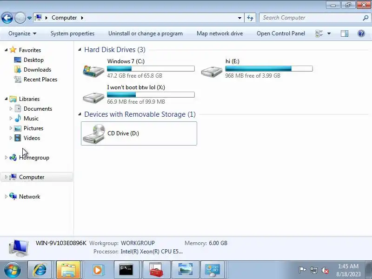The height and width of the screenshot is (279, 372).
Task: Switch to the Command Prompt taskbar icon
Action: pyautogui.click(x=126, y=270)
